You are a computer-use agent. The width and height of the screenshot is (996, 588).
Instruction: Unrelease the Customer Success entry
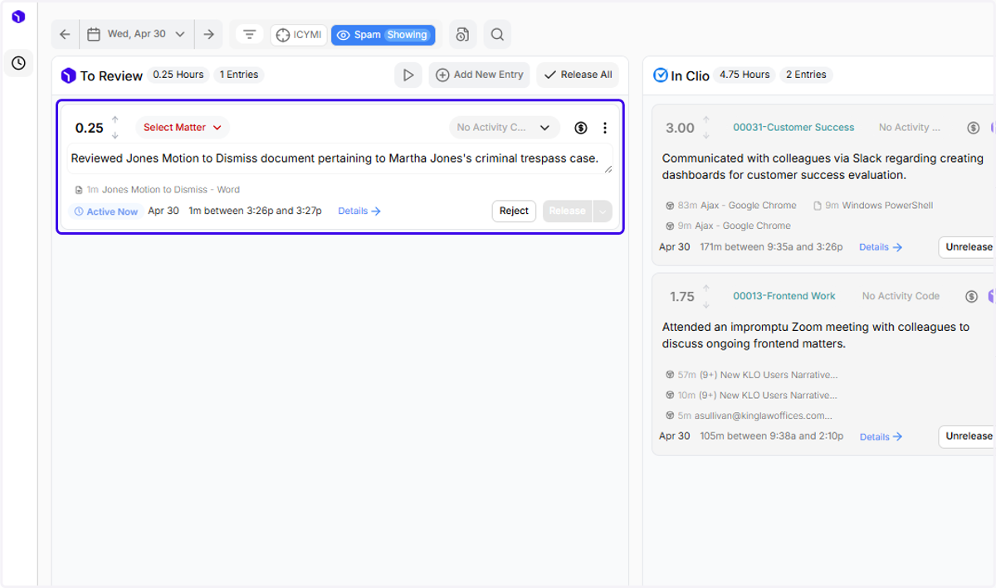(x=968, y=247)
